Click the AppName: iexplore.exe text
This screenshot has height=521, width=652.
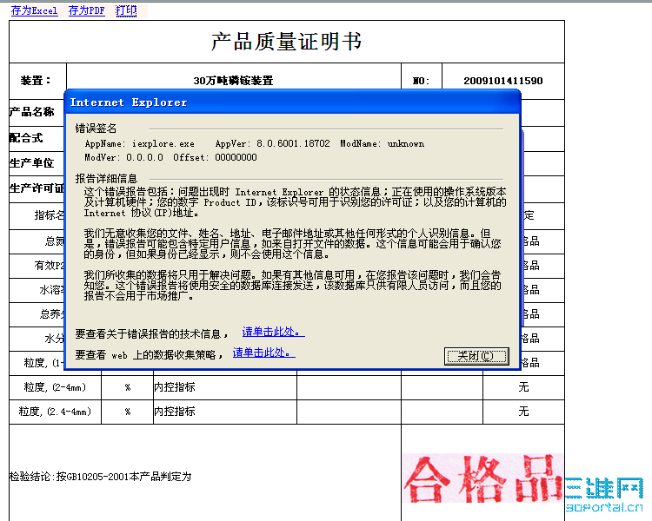pos(140,144)
